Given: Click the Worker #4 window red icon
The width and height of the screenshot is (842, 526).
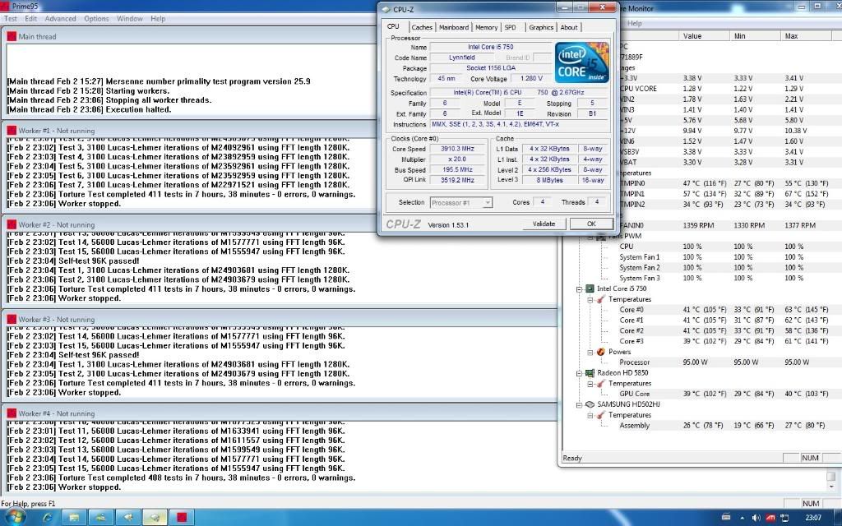Looking at the screenshot, I should tap(12, 413).
